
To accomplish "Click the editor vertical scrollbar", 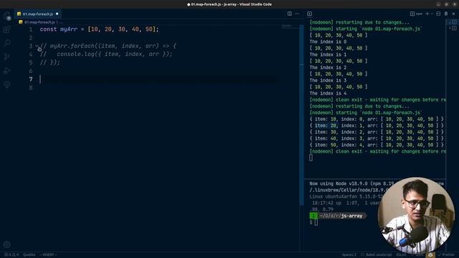I will (301, 114).
